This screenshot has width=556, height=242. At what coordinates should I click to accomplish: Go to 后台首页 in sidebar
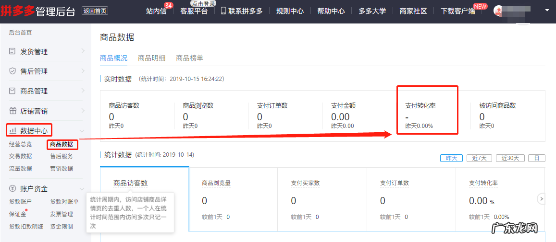[x=20, y=33]
